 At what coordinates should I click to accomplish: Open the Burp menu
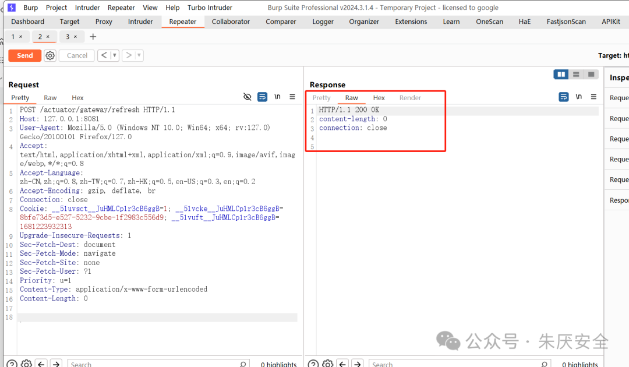point(30,8)
